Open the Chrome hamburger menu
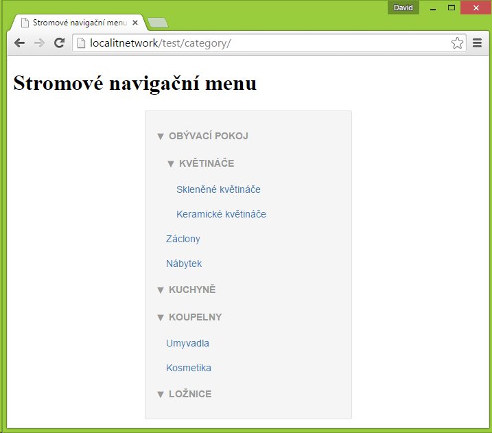 tap(477, 43)
